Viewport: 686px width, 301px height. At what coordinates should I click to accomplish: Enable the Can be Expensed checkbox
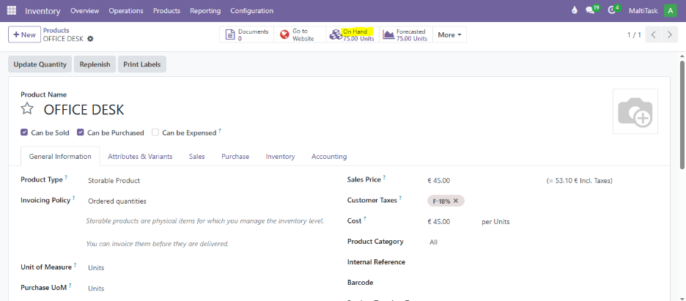[155, 133]
